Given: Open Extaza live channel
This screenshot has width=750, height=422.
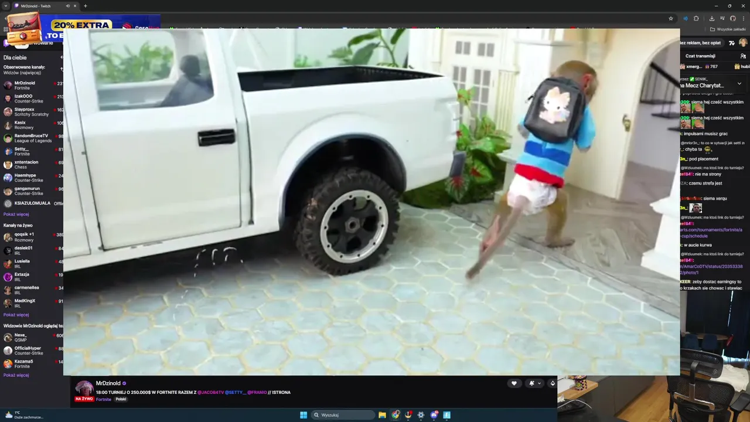Looking at the screenshot, I should (x=32, y=277).
